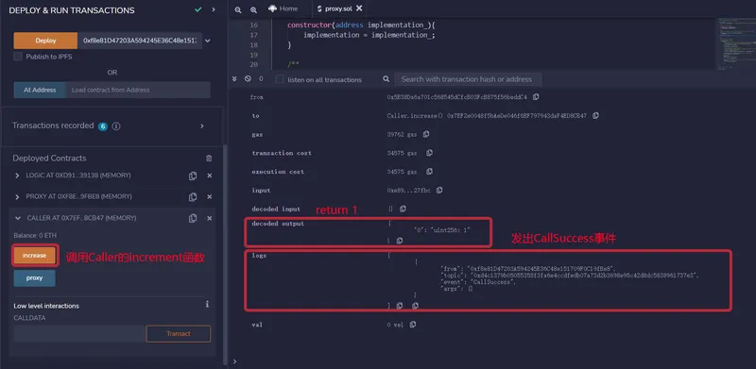This screenshot has height=369, width=756.
Task: Copy the LOGIC contract address
Action: [x=193, y=176]
